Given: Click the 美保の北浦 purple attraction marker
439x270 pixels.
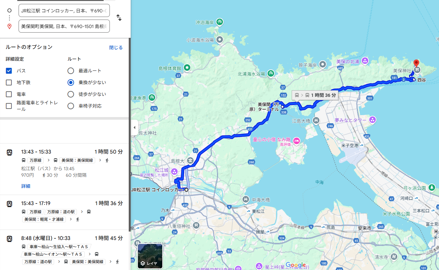Looking at the screenshot, I should point(365,61).
